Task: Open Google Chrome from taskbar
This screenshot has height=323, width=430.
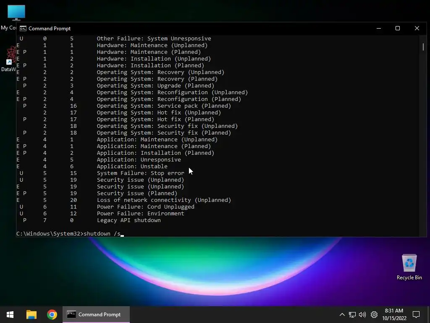Action: pos(52,315)
